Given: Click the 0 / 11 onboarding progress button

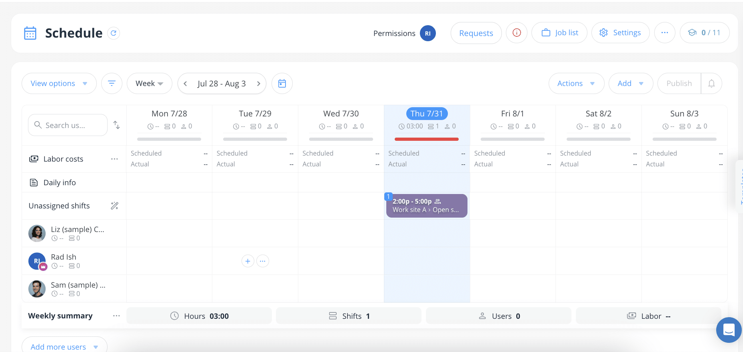Looking at the screenshot, I should click(x=704, y=33).
